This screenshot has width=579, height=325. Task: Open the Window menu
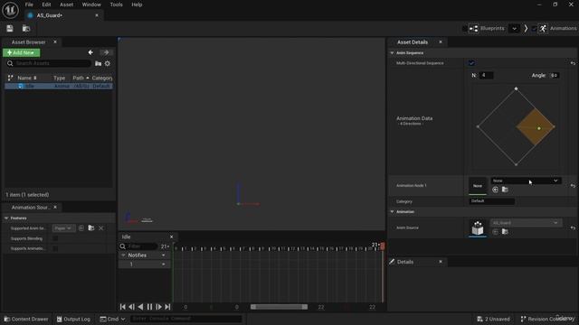pyautogui.click(x=91, y=5)
